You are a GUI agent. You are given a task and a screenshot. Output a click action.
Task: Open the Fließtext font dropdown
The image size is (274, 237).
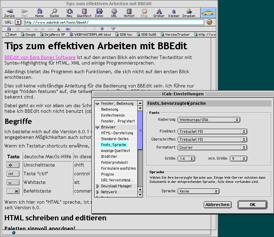point(212,132)
